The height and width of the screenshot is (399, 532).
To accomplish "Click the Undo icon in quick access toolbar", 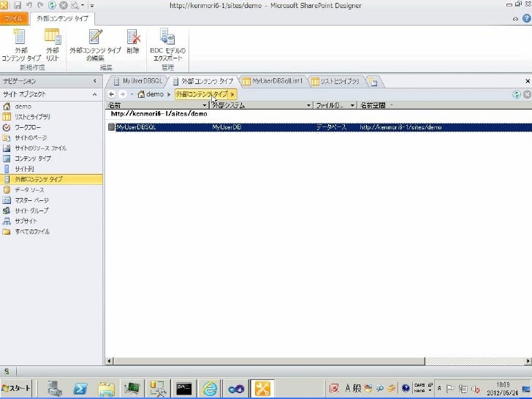I will [x=29, y=5].
